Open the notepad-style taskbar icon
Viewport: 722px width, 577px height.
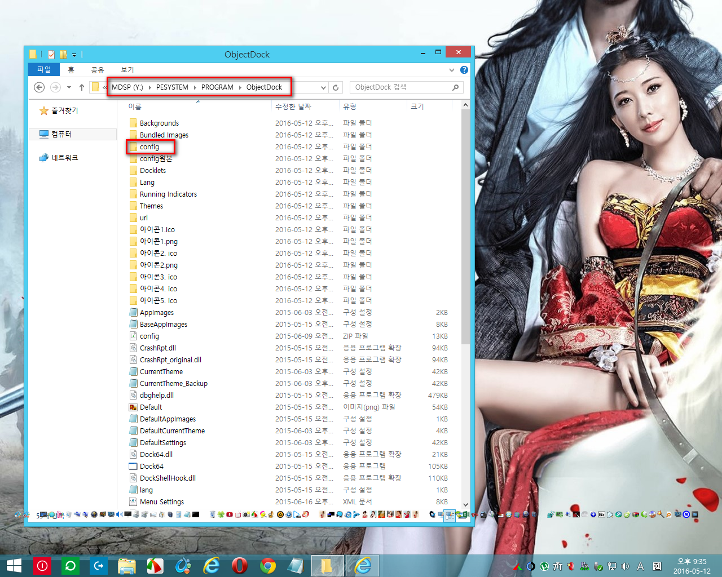[x=296, y=565]
